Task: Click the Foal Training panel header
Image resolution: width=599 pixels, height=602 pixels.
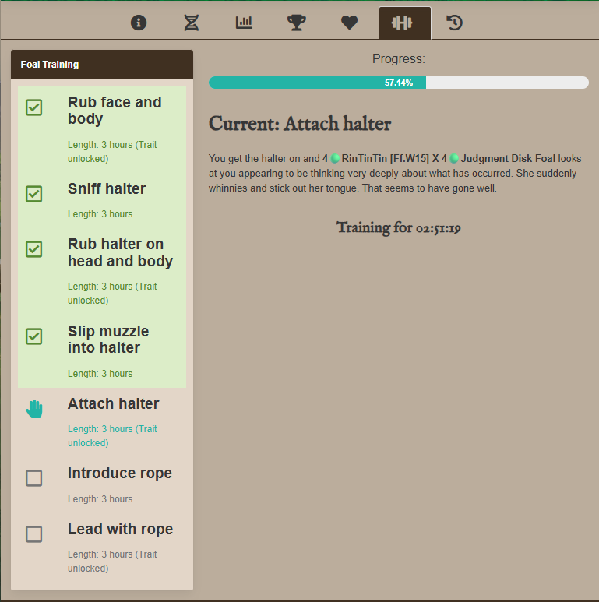Action: pos(102,64)
